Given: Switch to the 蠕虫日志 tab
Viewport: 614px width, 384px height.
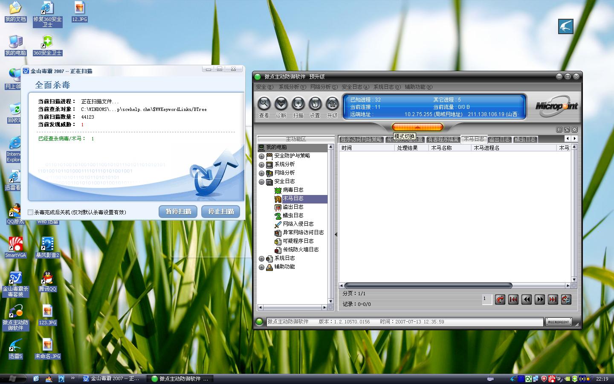Looking at the screenshot, I should pos(525,140).
